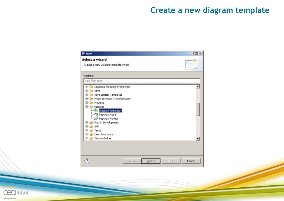Expand the Model to Model Transformation node
This screenshot has width=284, height=201.
87,99
